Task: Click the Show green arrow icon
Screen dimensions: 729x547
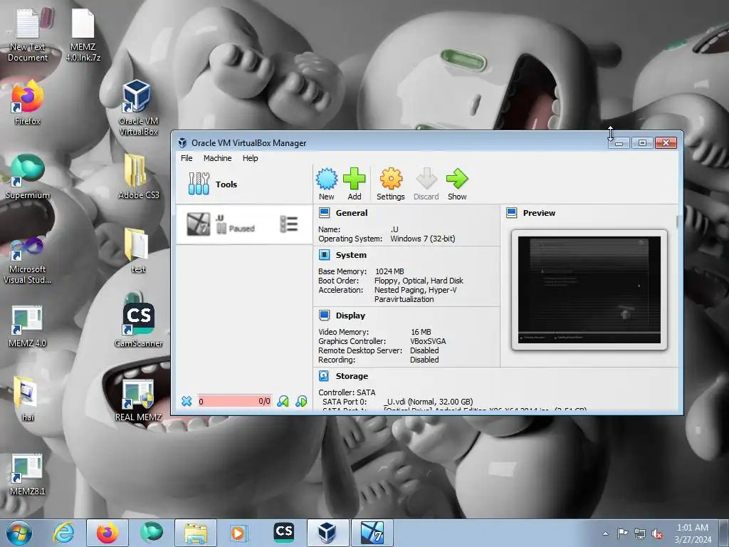Action: (457, 184)
